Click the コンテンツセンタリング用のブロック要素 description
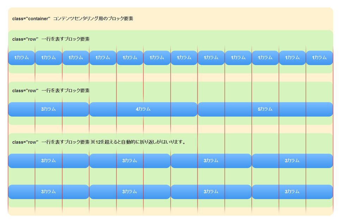Image resolution: width=342 pixels, height=224 pixels. point(93,19)
